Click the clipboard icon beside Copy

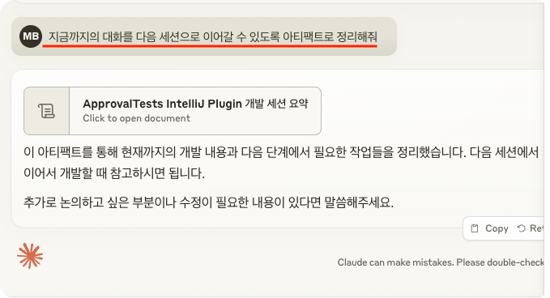click(474, 228)
